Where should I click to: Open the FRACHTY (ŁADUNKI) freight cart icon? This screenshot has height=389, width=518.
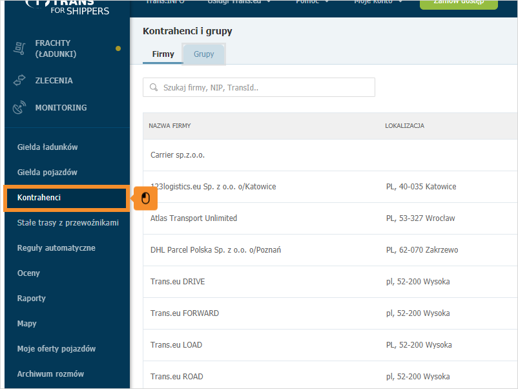[19, 48]
